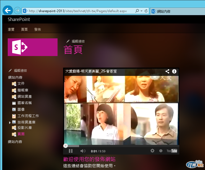Open the 圖像 picture library
Image resolution: width=205 pixels, height=170 pixels.
pos(21,109)
